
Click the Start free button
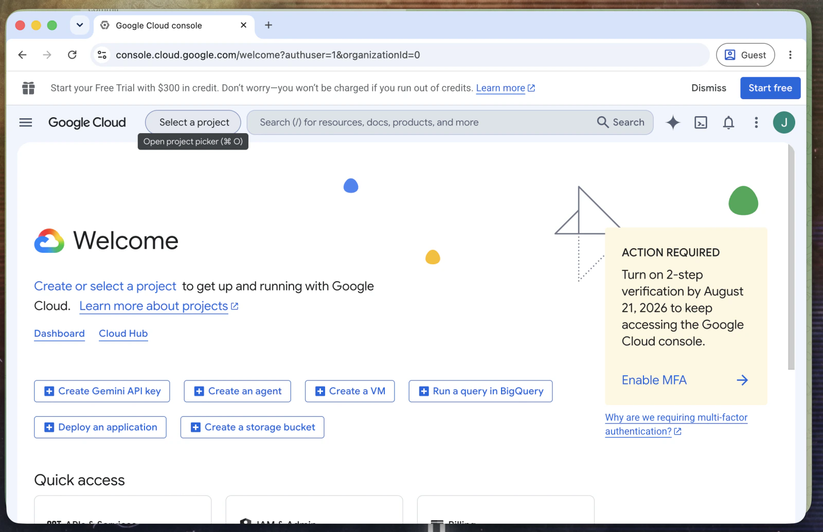770,88
